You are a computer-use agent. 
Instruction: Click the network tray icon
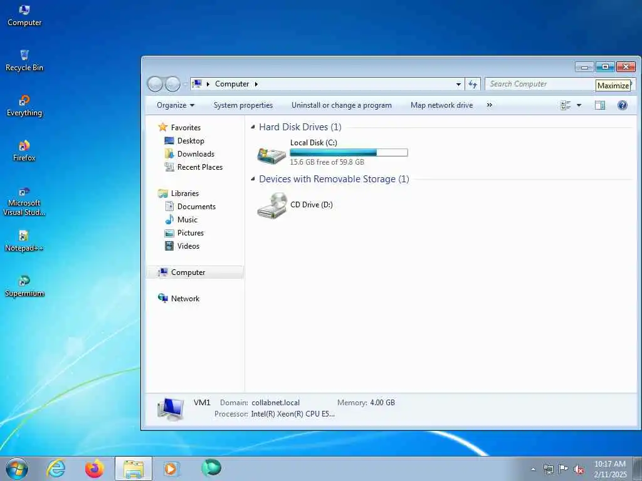548,469
